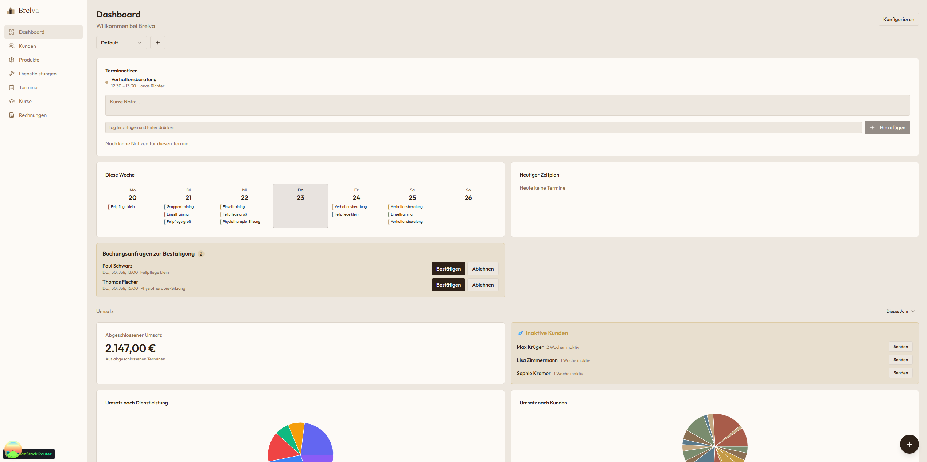The width and height of the screenshot is (927, 462).
Task: Open the Default dashboard dropdown
Action: coord(122,43)
